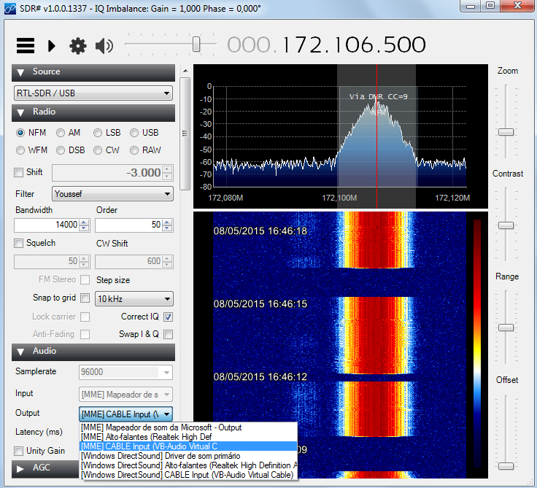
Task: Click the Contrast slider handle
Action: [x=506, y=225]
